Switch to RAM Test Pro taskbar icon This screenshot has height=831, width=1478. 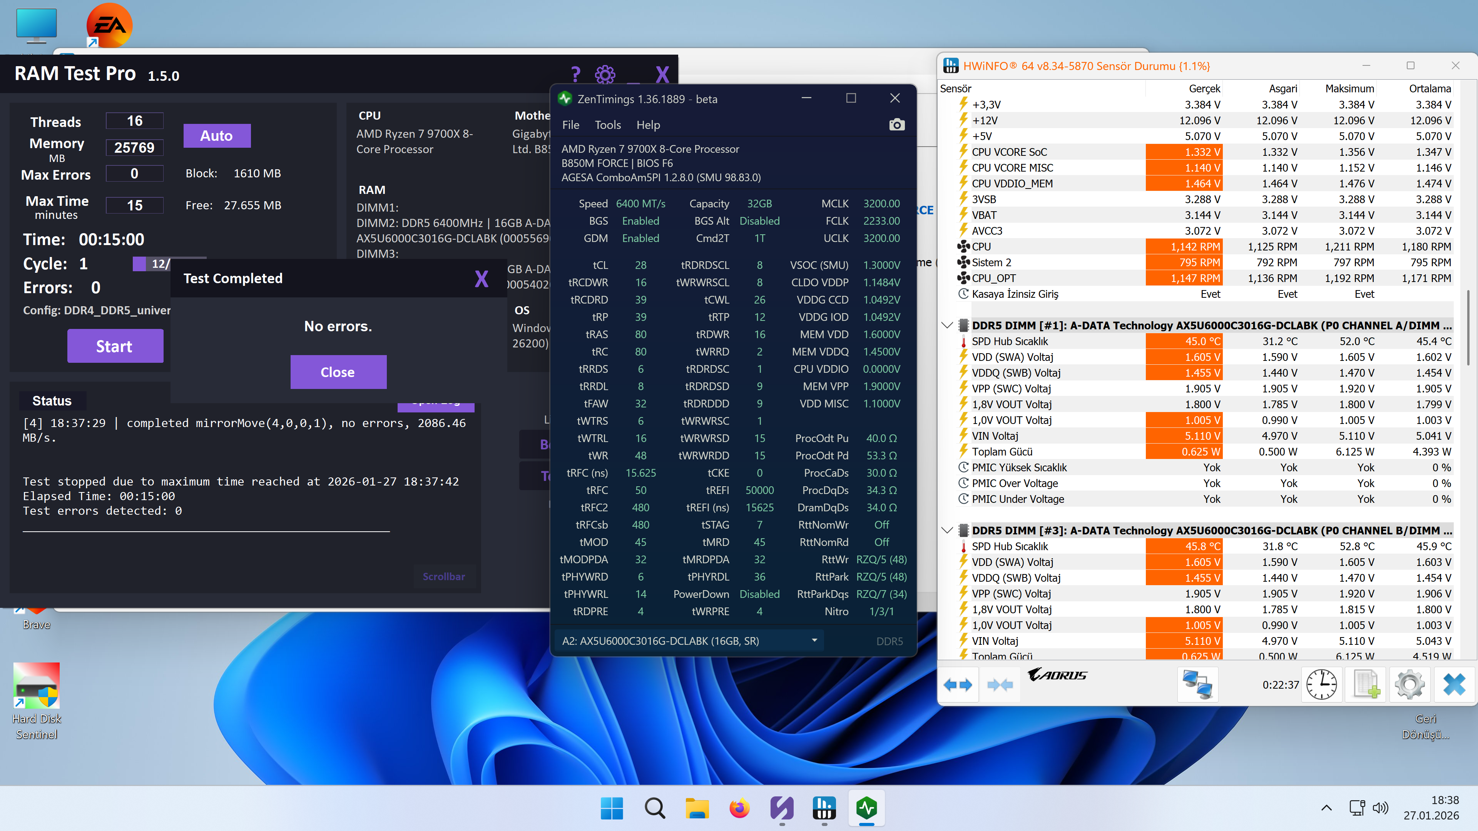782,808
